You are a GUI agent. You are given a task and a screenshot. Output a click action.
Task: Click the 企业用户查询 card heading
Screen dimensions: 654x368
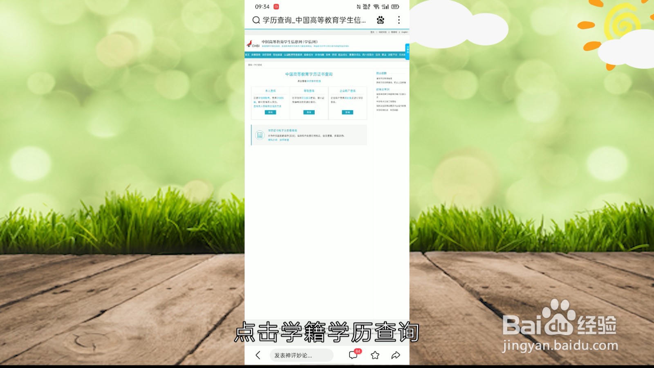[347, 91]
